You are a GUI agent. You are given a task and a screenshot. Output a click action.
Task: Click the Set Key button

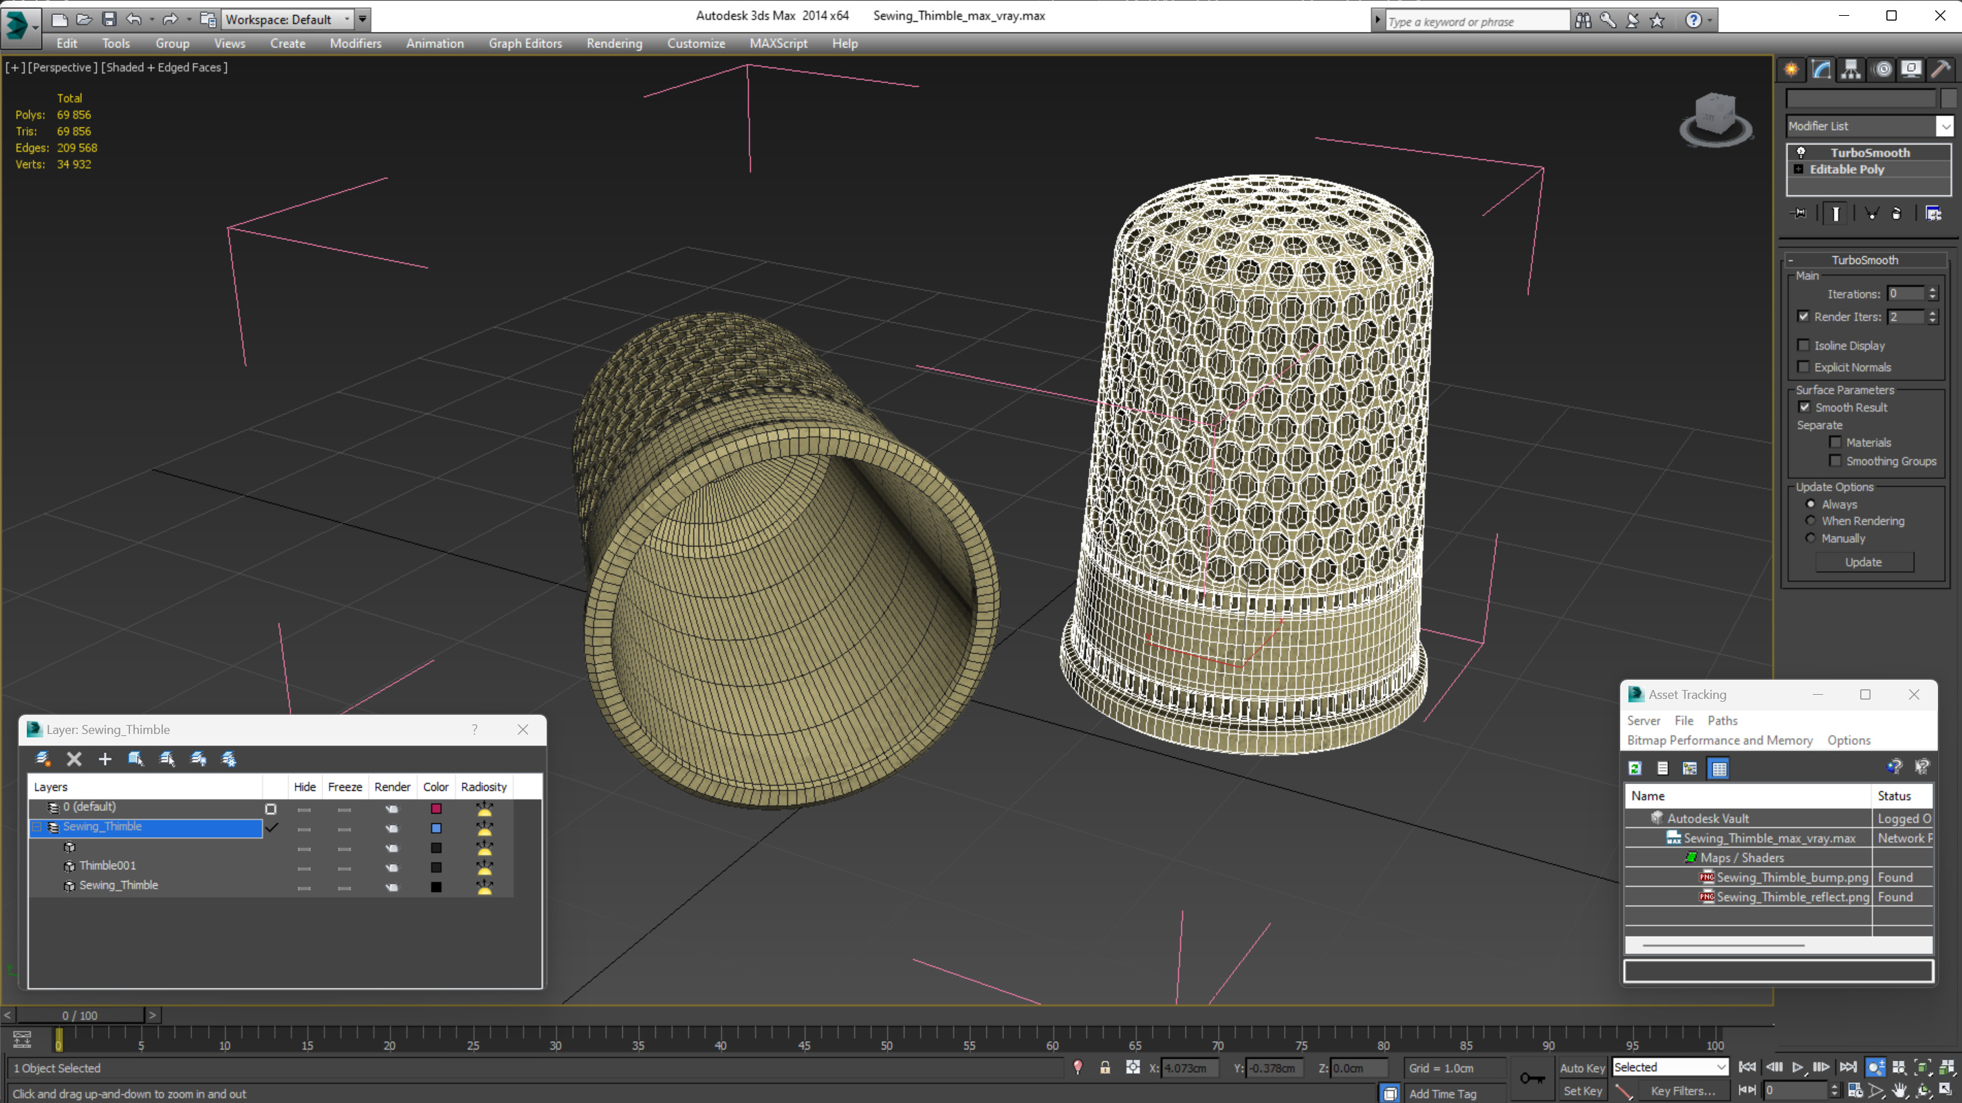1582,1091
